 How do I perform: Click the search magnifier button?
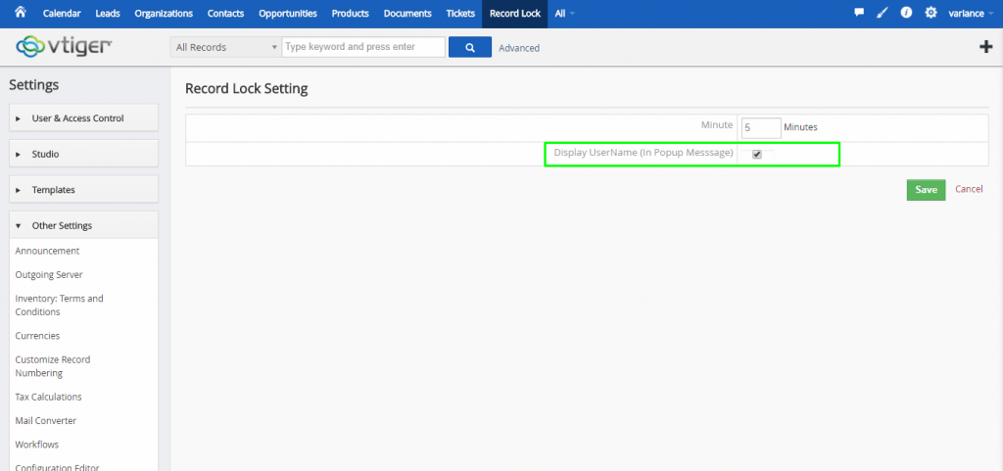(x=470, y=47)
